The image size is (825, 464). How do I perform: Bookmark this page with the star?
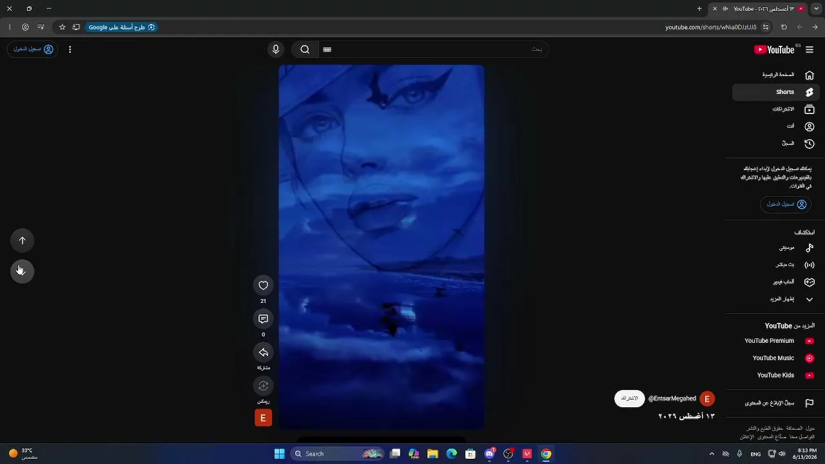[63, 27]
